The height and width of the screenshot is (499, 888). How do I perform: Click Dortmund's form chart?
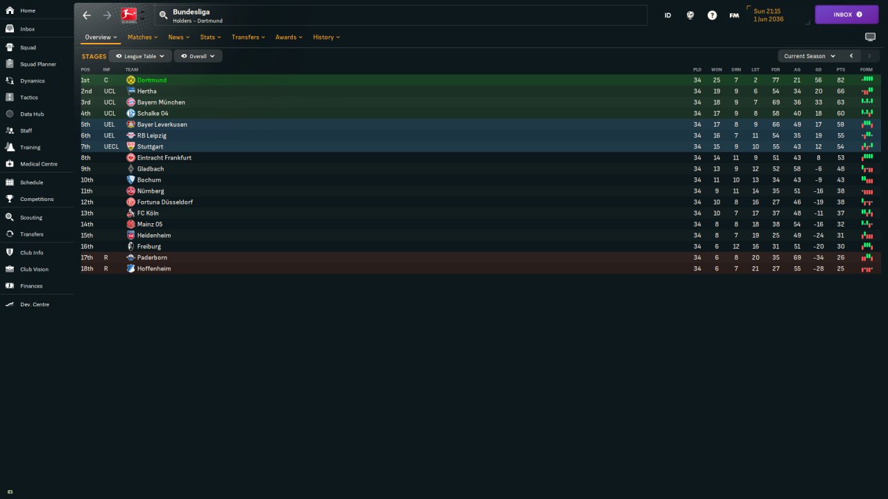(x=867, y=80)
